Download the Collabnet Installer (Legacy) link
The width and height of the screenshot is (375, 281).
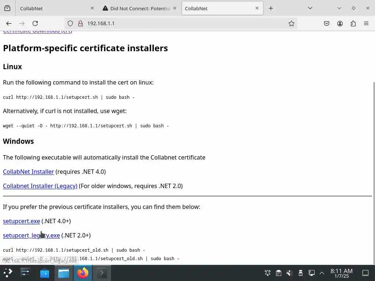[x=40, y=186]
